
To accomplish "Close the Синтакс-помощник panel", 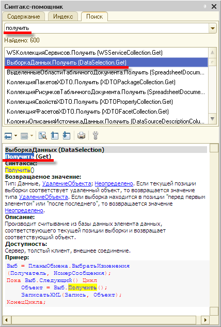I will [x=214, y=7].
